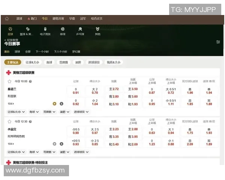Expand 进球球员 dropdown under 水晶宫 match

click(81, 152)
